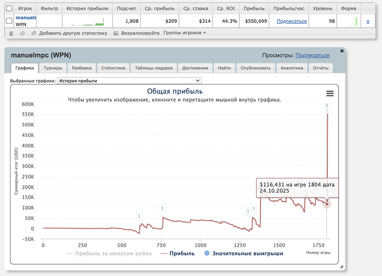
Task: Click the trash delete icon below the table
Action: 11,33
